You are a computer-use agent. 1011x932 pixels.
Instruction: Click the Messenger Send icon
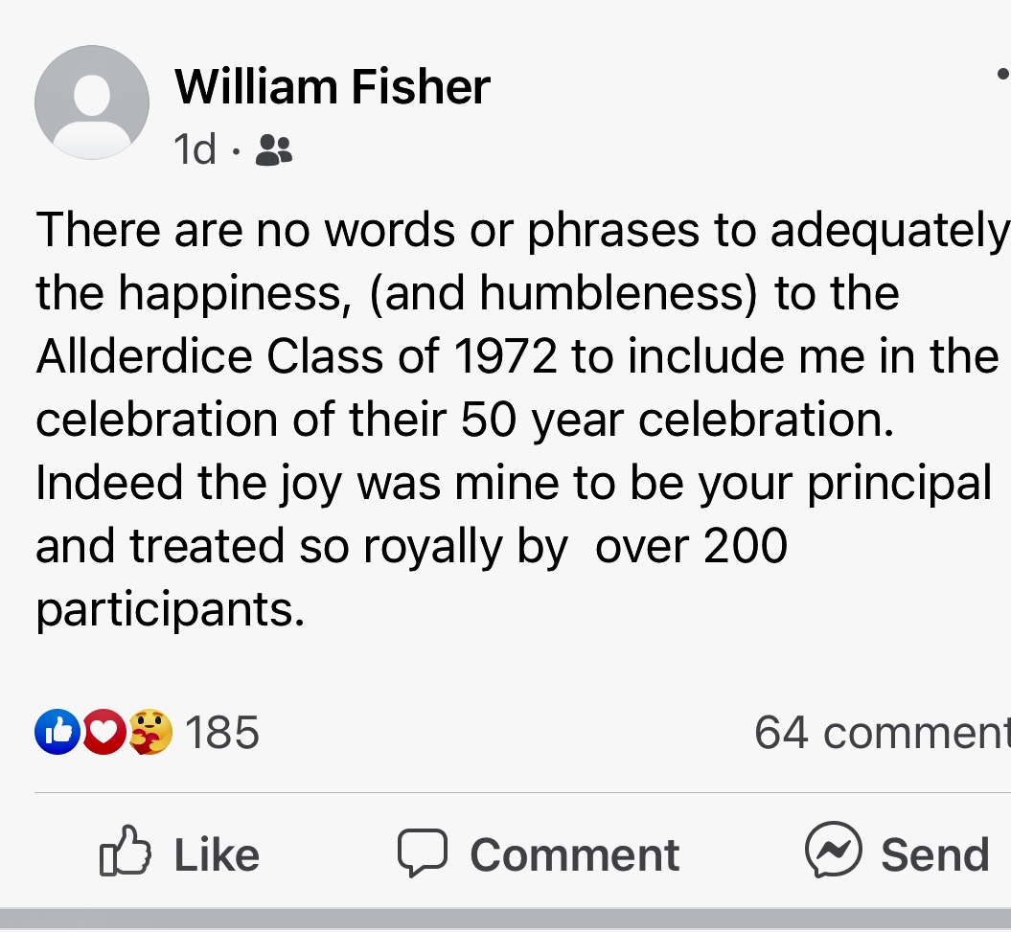(833, 850)
